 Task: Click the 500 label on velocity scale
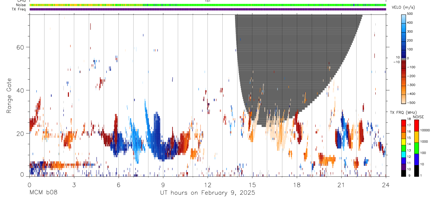(x=411, y=14)
